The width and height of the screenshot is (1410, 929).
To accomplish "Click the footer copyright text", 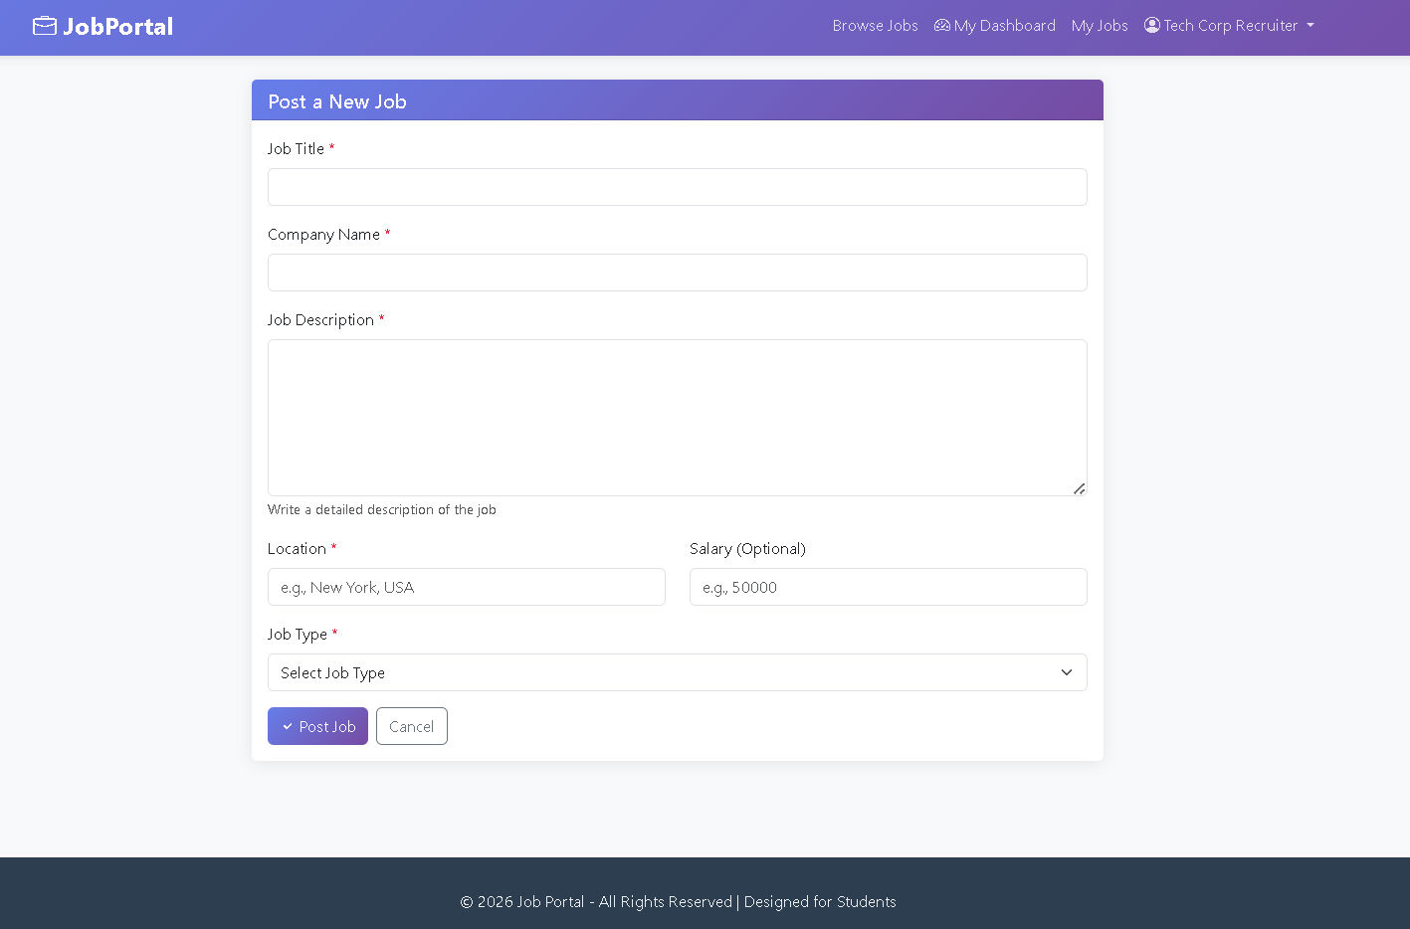I will (x=678, y=902).
